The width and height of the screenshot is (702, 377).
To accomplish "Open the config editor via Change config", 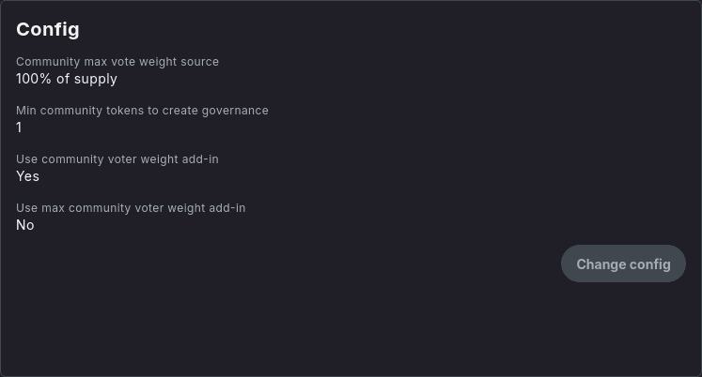I will (x=623, y=264).
